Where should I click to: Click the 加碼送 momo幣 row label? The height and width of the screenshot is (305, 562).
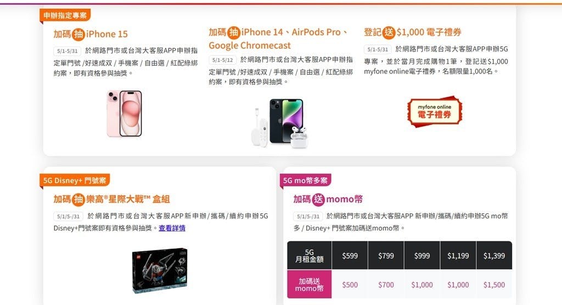point(310,285)
